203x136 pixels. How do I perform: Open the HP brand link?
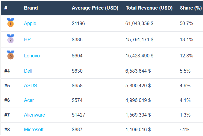pos(27,39)
